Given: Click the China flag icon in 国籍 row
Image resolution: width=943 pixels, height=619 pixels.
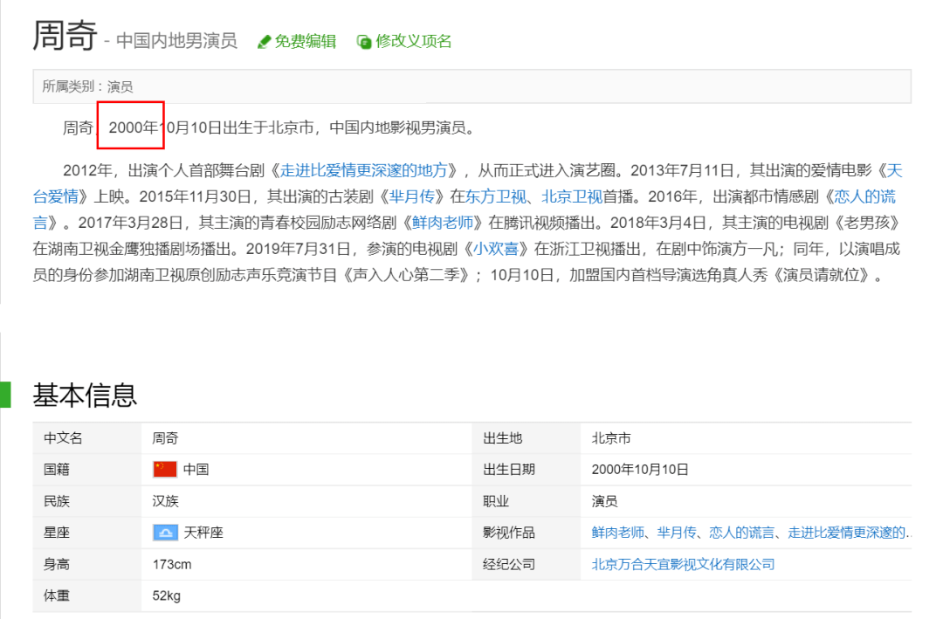Looking at the screenshot, I should coord(163,469).
